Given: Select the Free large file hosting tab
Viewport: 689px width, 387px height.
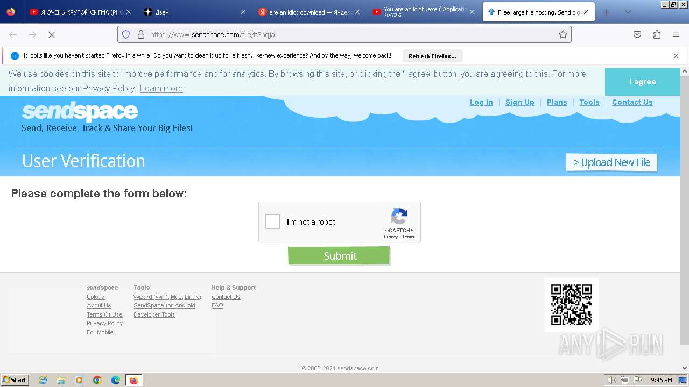Looking at the screenshot, I should [538, 12].
